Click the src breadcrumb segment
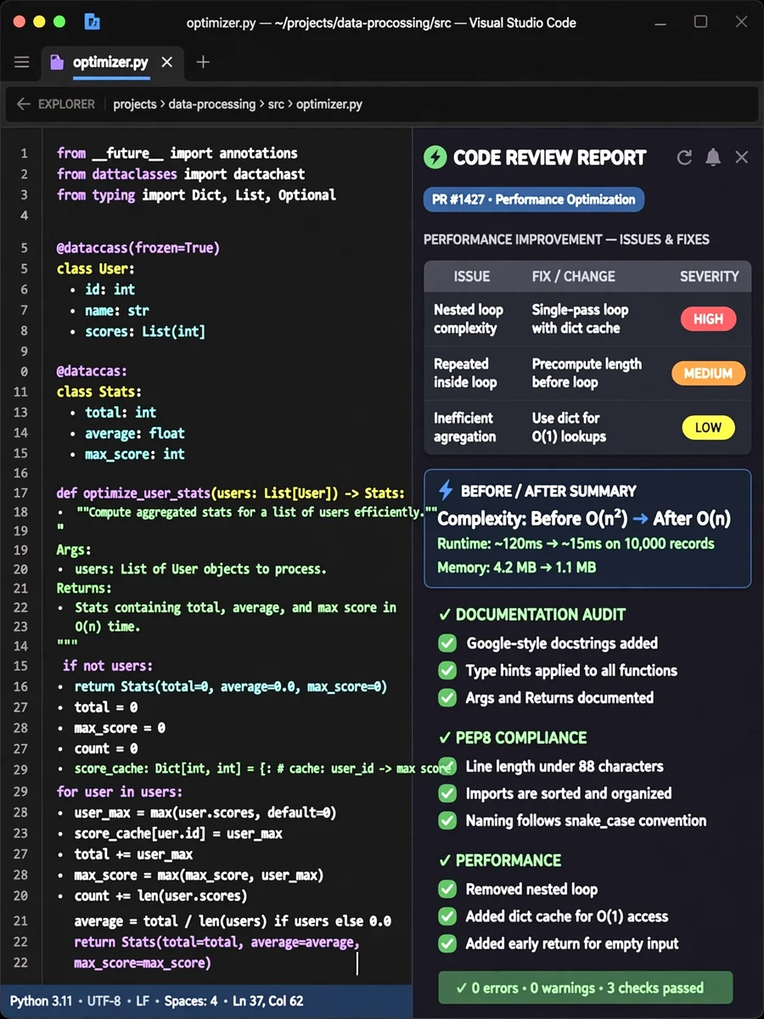This screenshot has width=764, height=1019. tap(276, 104)
